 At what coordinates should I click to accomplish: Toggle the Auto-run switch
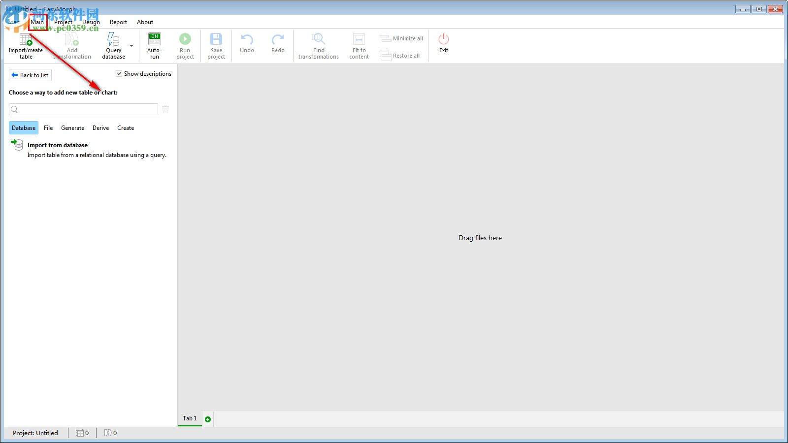tap(155, 39)
